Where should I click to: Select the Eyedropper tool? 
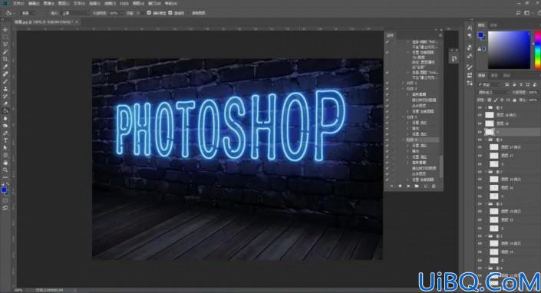[5, 67]
